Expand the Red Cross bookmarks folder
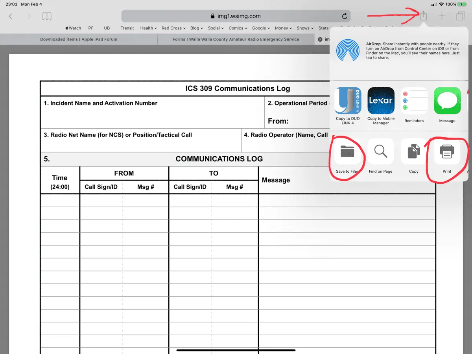The image size is (472, 354). click(173, 28)
